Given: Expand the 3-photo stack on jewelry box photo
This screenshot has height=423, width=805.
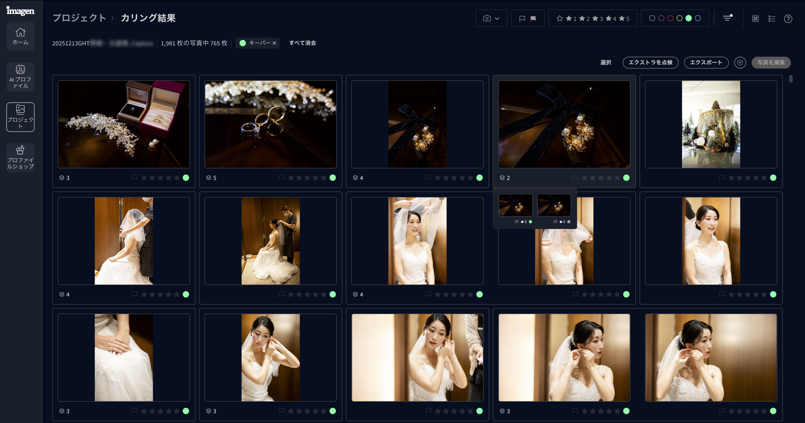Looking at the screenshot, I should pos(64,178).
